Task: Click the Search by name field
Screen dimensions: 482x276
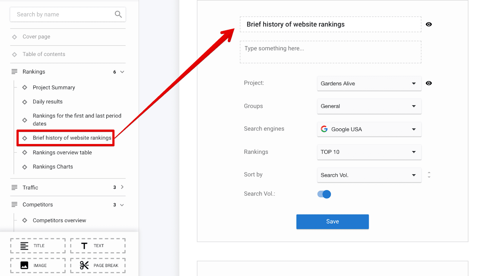Action: (x=68, y=14)
